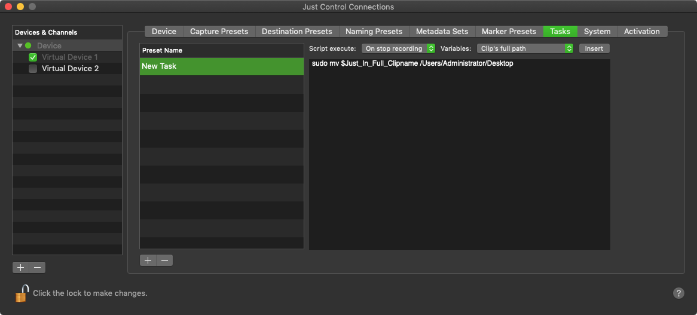Image resolution: width=697 pixels, height=315 pixels.
Task: Select the Device row in Devices & Channels
Action: click(x=67, y=45)
